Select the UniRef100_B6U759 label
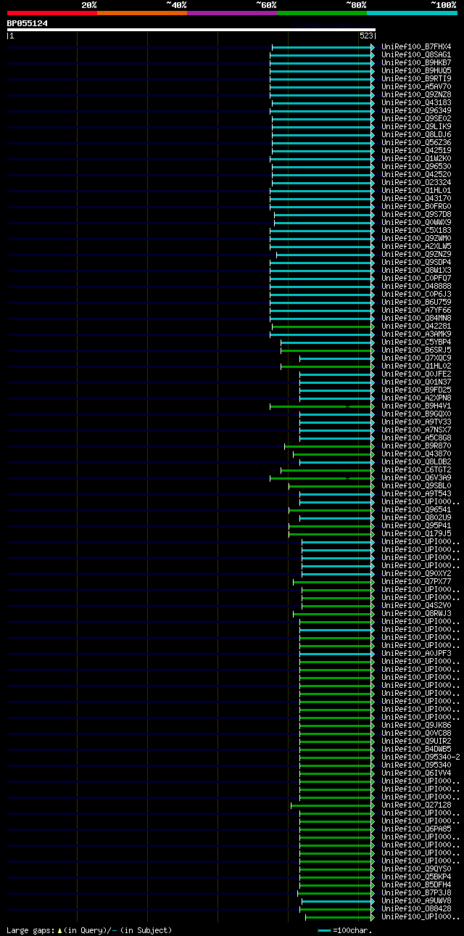This screenshot has width=464, height=936. (x=416, y=302)
